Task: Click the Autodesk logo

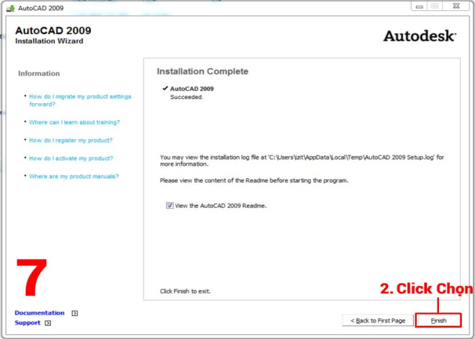Action: [x=420, y=36]
